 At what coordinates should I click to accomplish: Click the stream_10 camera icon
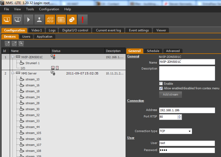click(x=22, y=79)
